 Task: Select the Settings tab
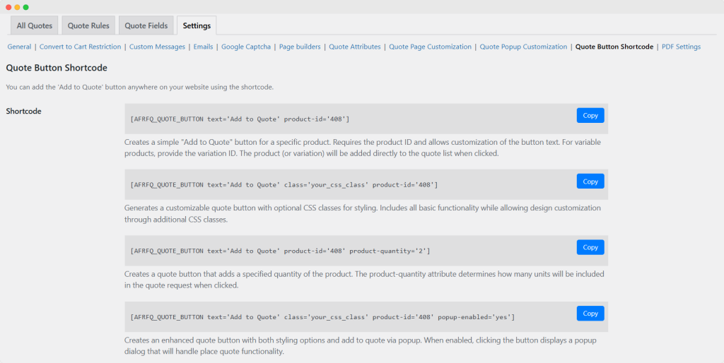pyautogui.click(x=197, y=25)
